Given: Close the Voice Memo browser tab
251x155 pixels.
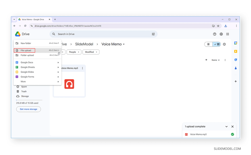Looking at the screenshot, I should point(49,19).
